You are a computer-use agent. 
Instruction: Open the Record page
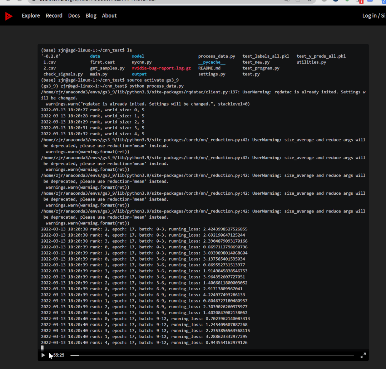point(54,16)
